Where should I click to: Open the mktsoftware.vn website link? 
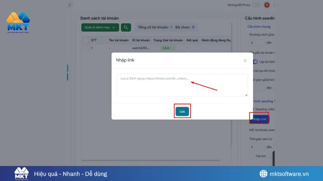pos(289,174)
